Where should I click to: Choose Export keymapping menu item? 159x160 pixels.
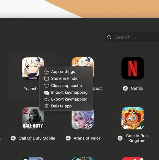[66, 99]
